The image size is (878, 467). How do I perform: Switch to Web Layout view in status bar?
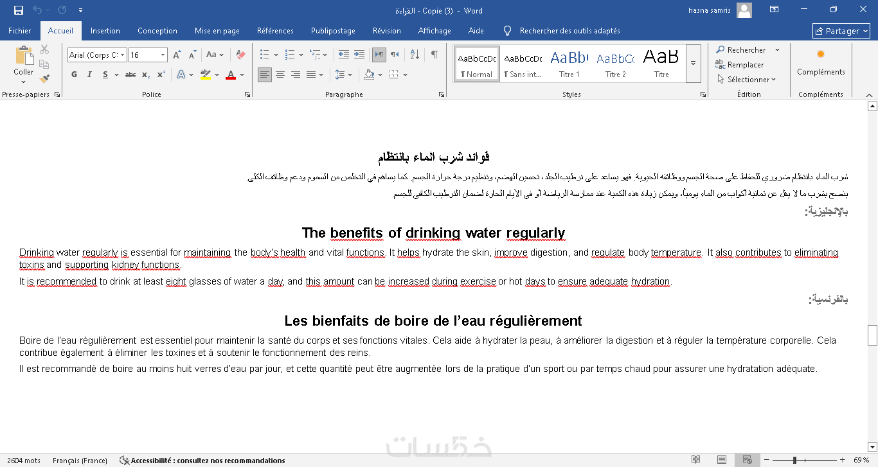[747, 460]
